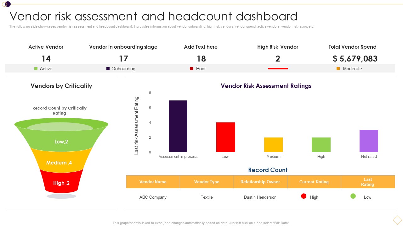
Task: Click the ABC Company cell
Action: [x=153, y=197]
